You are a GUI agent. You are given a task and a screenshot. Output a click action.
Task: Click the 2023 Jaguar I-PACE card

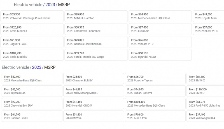coord(32,42)
